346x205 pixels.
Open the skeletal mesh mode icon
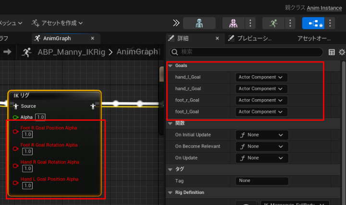coord(233,23)
